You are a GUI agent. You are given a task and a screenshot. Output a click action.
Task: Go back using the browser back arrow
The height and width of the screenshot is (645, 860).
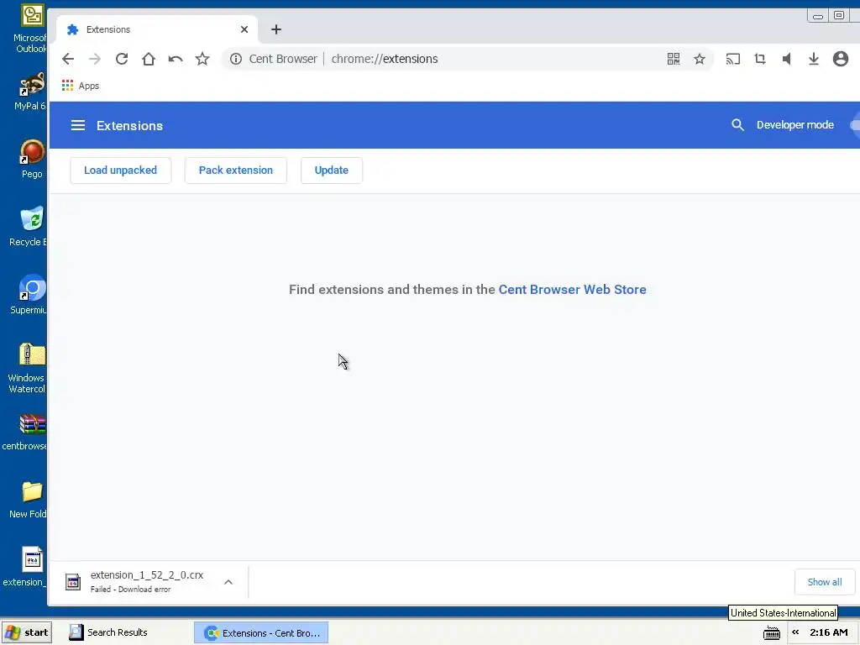pos(68,59)
